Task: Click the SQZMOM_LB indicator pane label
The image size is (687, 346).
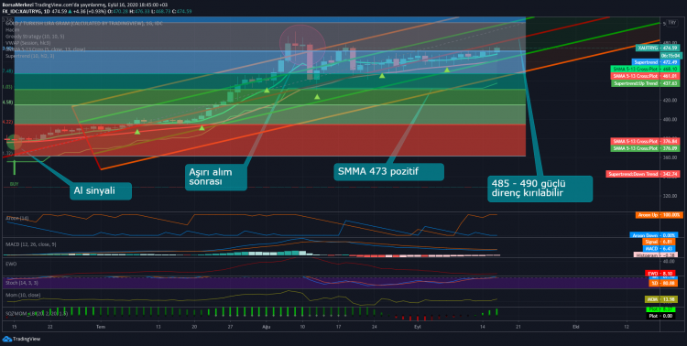Action: pos(37,314)
